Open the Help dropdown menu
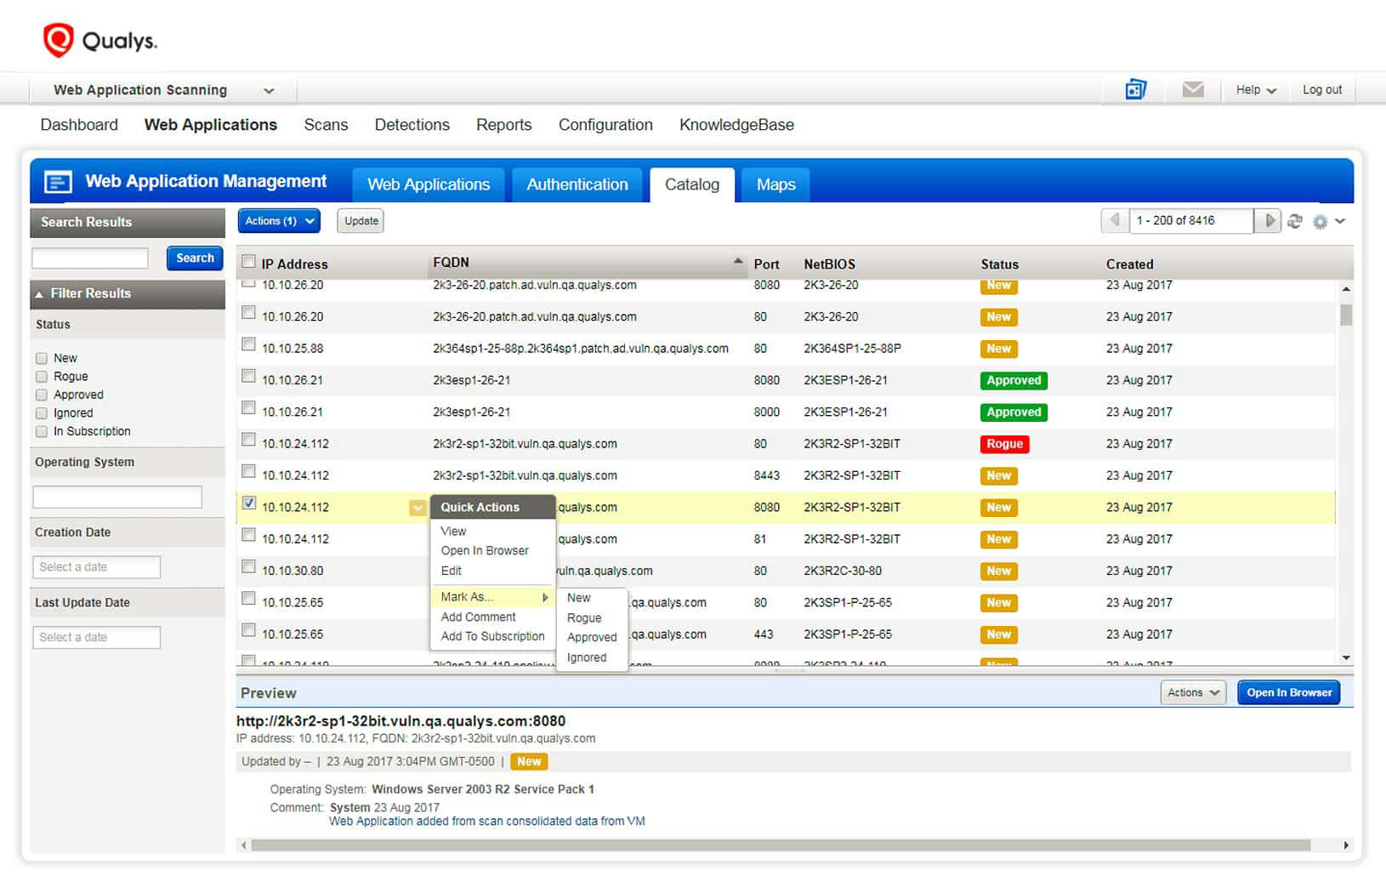The height and width of the screenshot is (876, 1386). coord(1254,88)
